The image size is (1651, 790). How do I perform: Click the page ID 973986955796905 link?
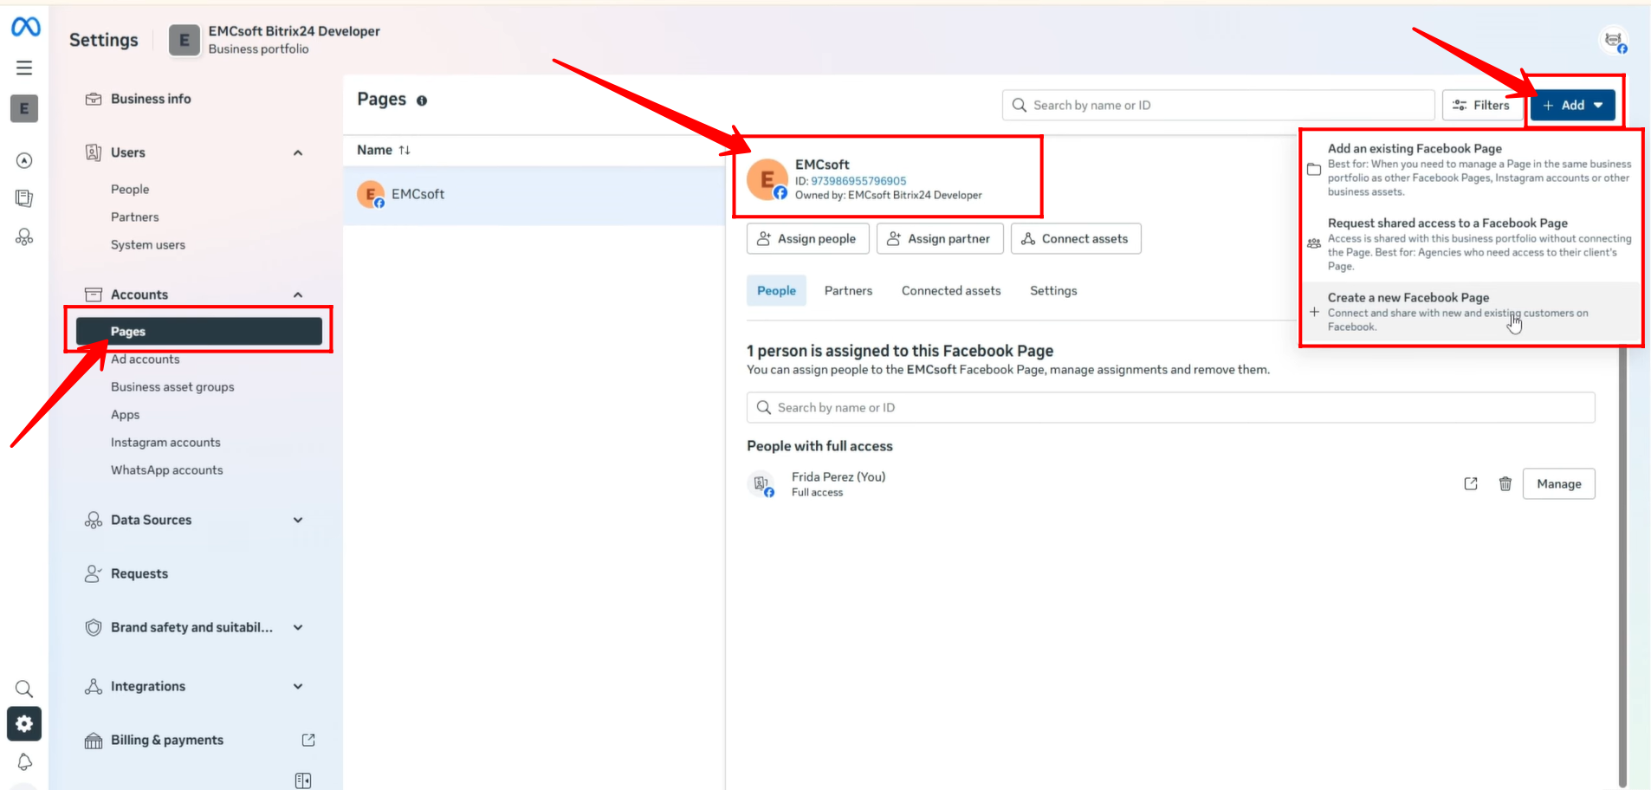point(858,181)
